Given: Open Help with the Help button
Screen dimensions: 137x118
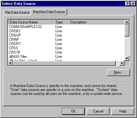Looking at the screenshot, I should pyautogui.click(x=123, y=111).
